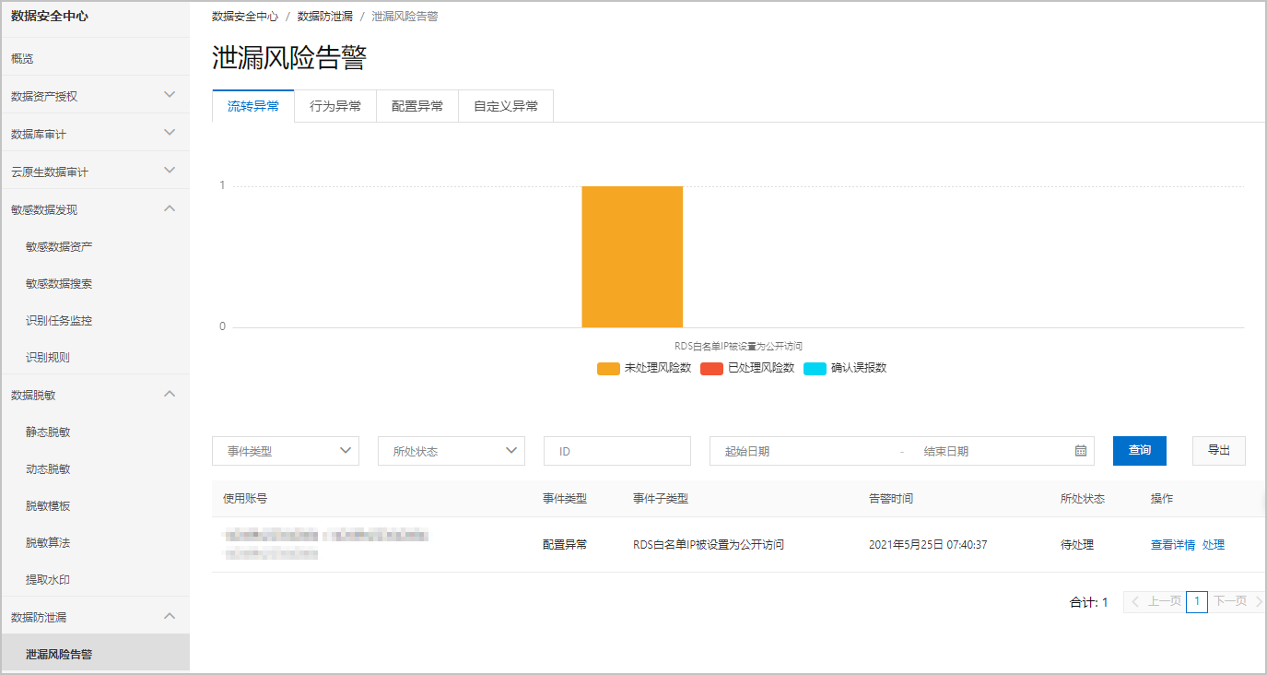Click the 导出 button
The width and height of the screenshot is (1267, 675).
pos(1219,450)
